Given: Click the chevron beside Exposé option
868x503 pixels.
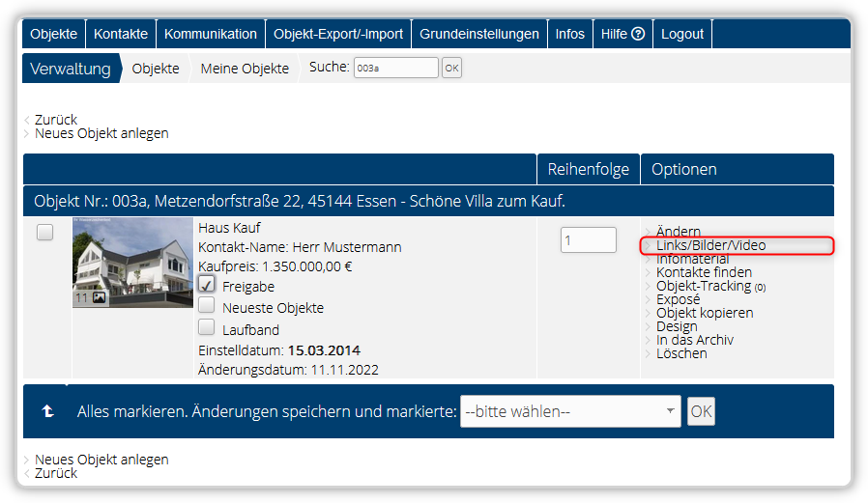Looking at the screenshot, I should click(648, 299).
